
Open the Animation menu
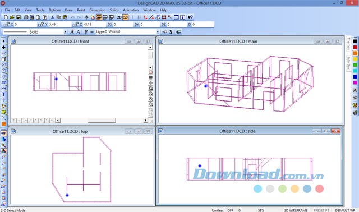click(x=131, y=10)
